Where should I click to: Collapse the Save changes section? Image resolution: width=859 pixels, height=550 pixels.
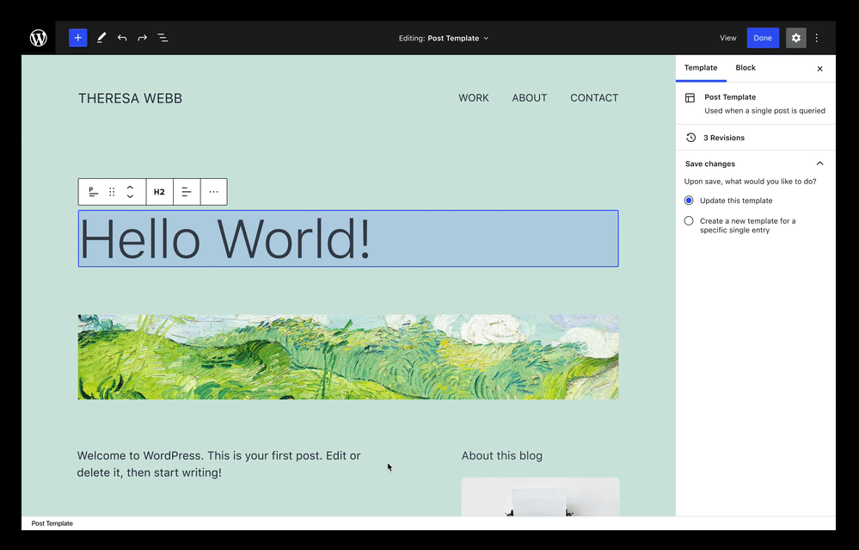819,164
